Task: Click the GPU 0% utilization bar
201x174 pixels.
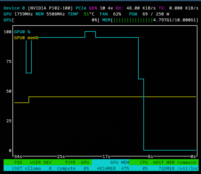Action: (51, 20)
